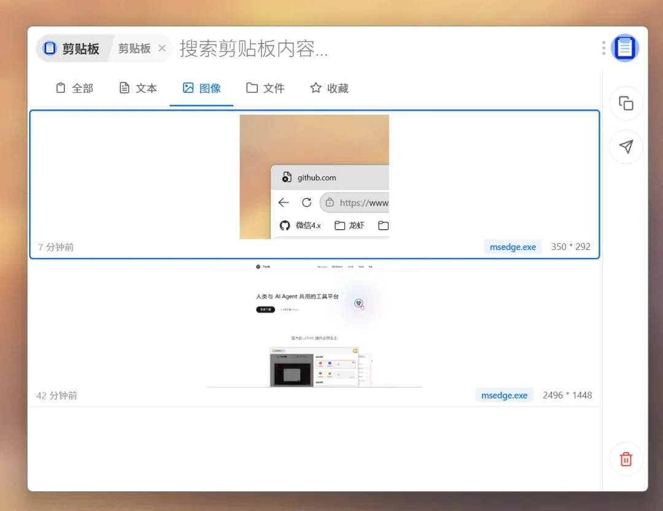Click msedge.exe tag on the 350 * 292 item
This screenshot has height=511, width=663.
(x=513, y=247)
